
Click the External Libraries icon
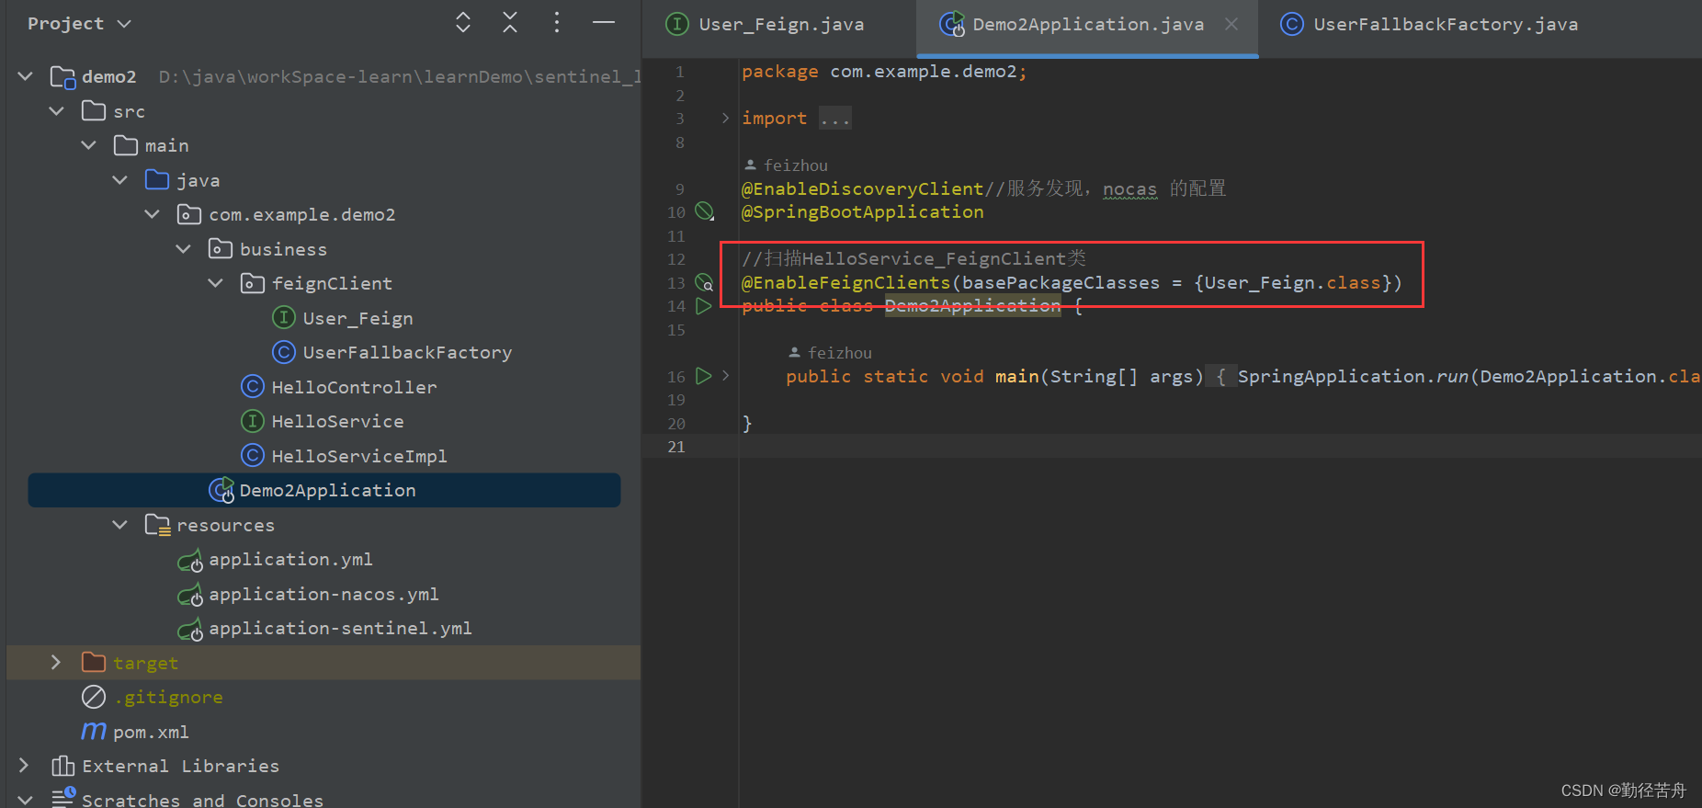pyautogui.click(x=62, y=766)
